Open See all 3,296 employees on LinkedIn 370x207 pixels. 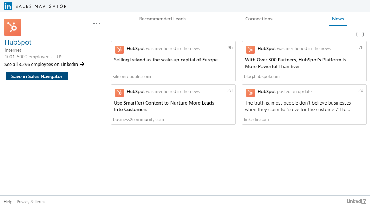[x=41, y=64]
